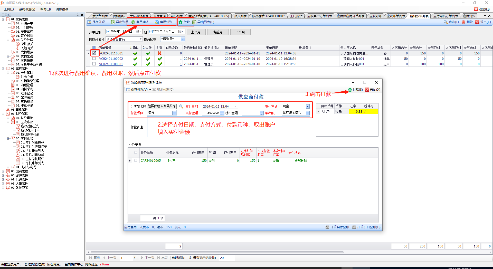The width and height of the screenshot is (493, 269).
Task: Open the 支付方式 dropdown
Action: pyautogui.click(x=307, y=107)
